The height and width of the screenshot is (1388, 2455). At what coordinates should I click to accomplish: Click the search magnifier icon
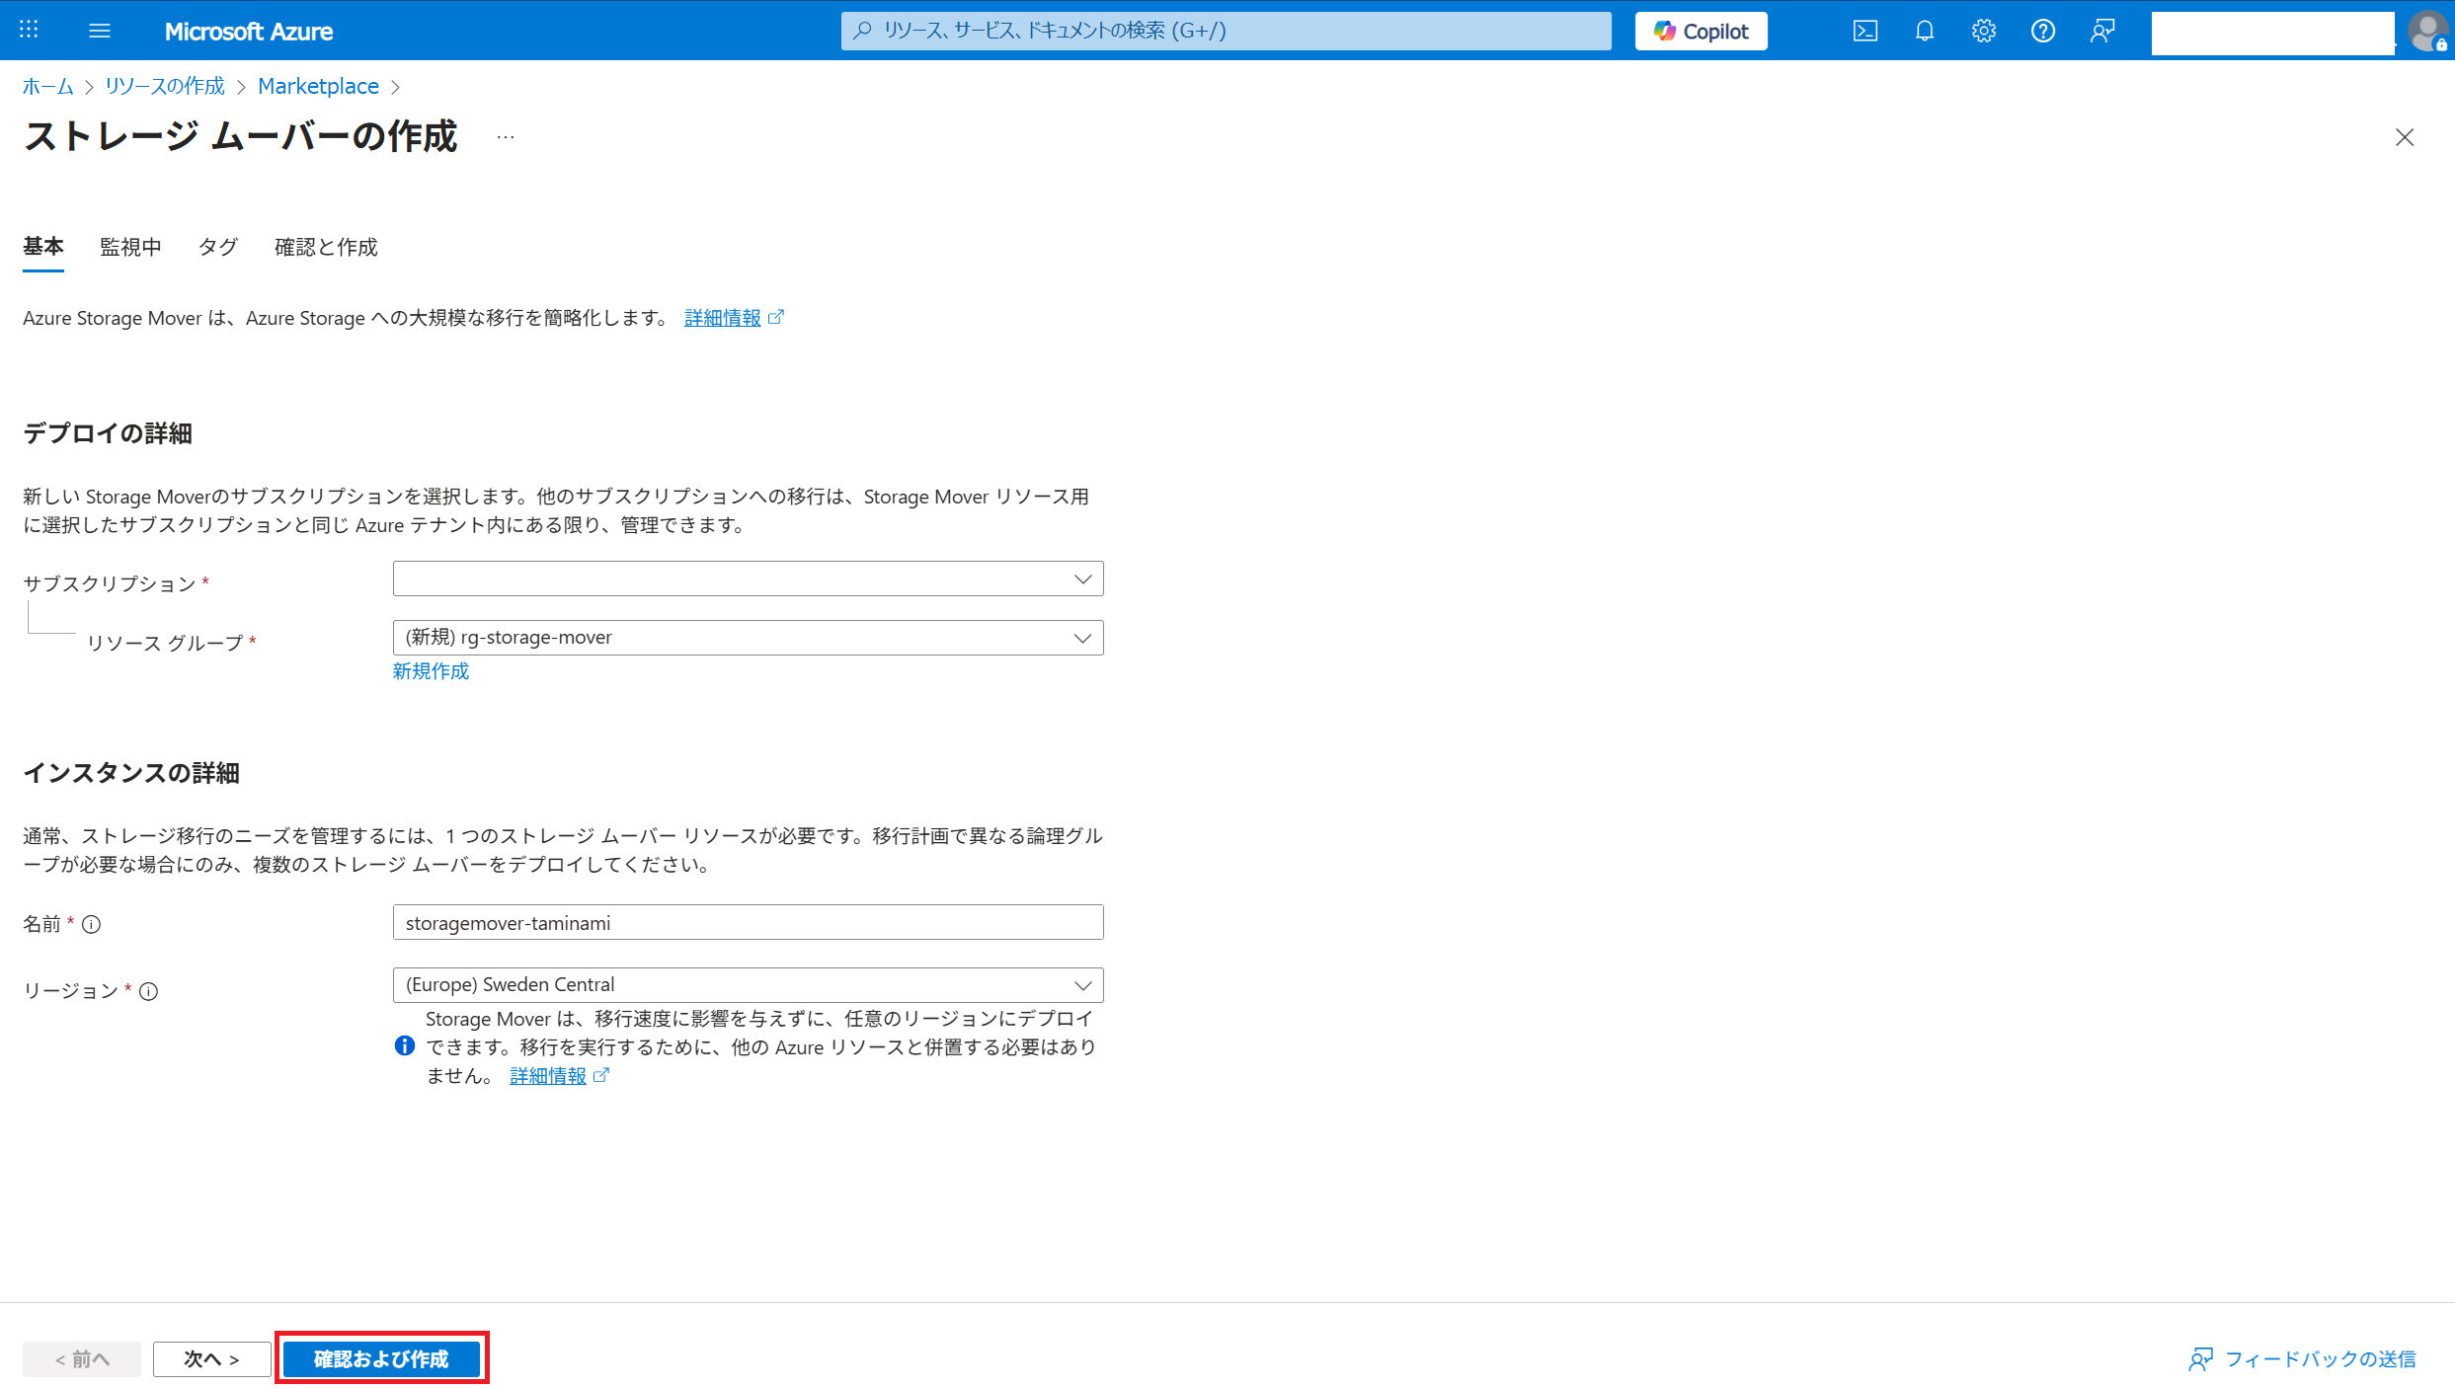[x=862, y=31]
